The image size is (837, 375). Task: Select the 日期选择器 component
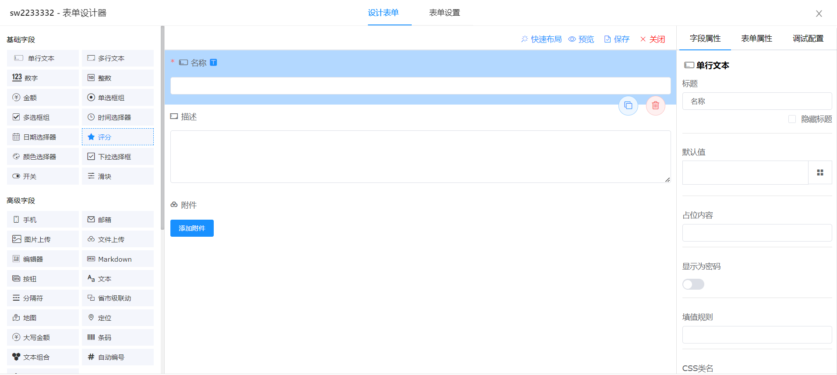point(42,137)
